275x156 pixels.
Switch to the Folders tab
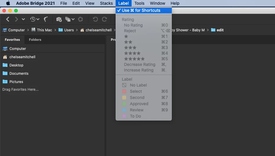tap(35, 40)
